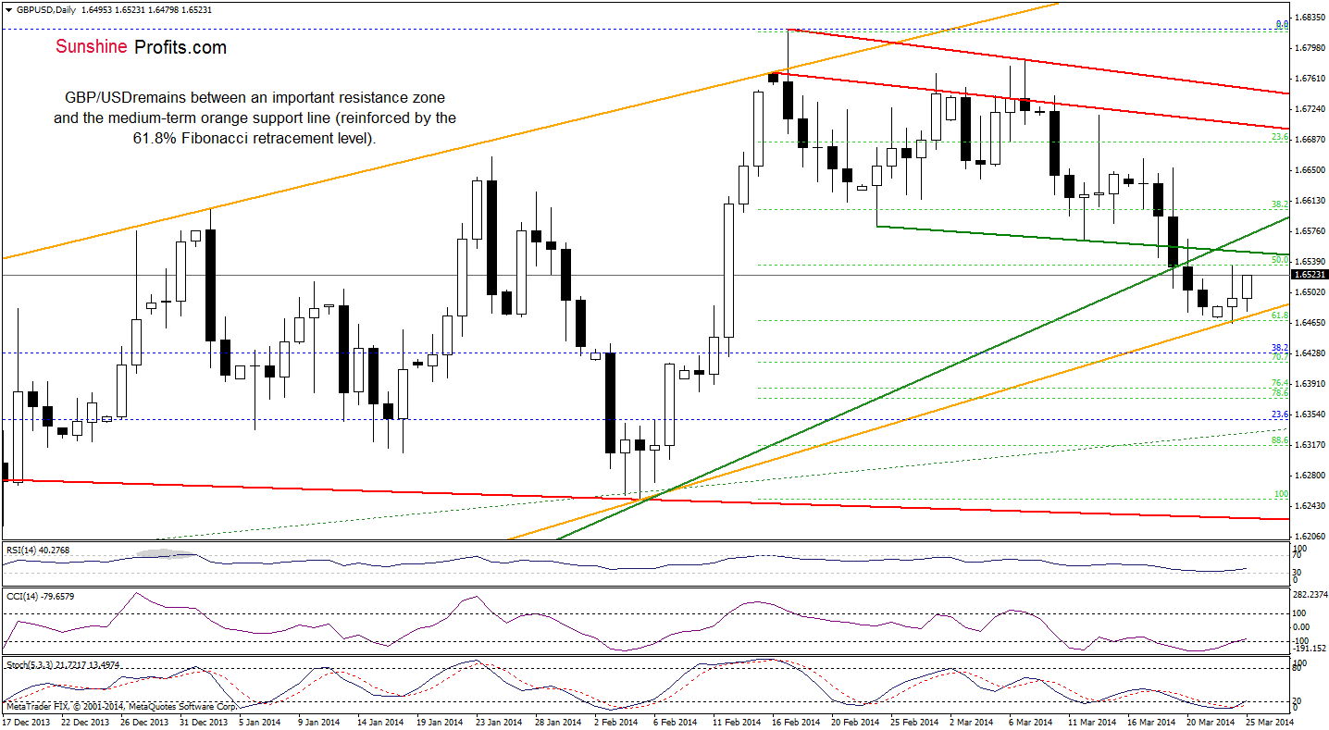This screenshot has height=730, width=1329.
Task: Click the 1.63170 price axis label
Action: tap(1309, 445)
